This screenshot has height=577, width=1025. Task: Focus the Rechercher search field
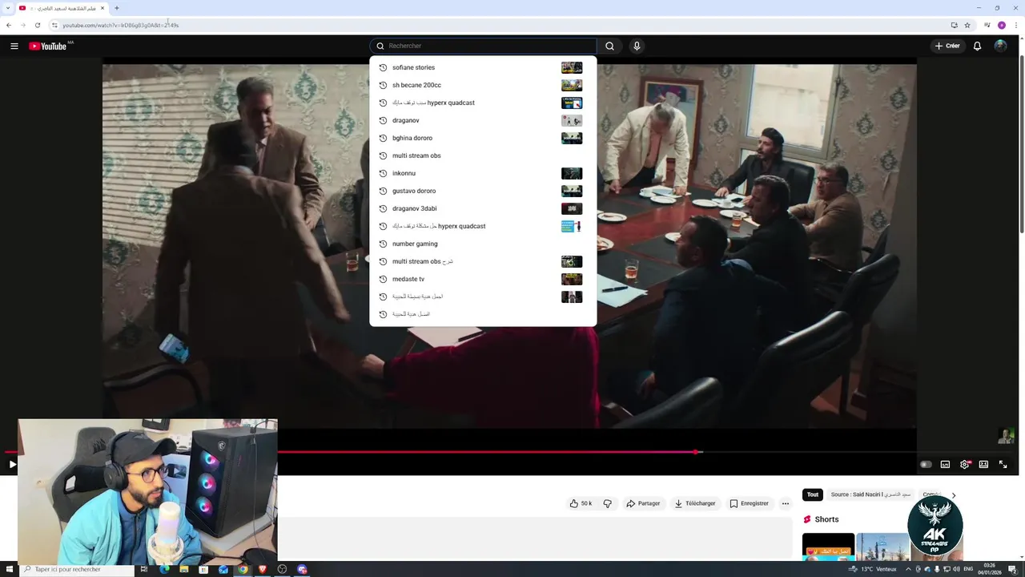pyautogui.click(x=483, y=46)
